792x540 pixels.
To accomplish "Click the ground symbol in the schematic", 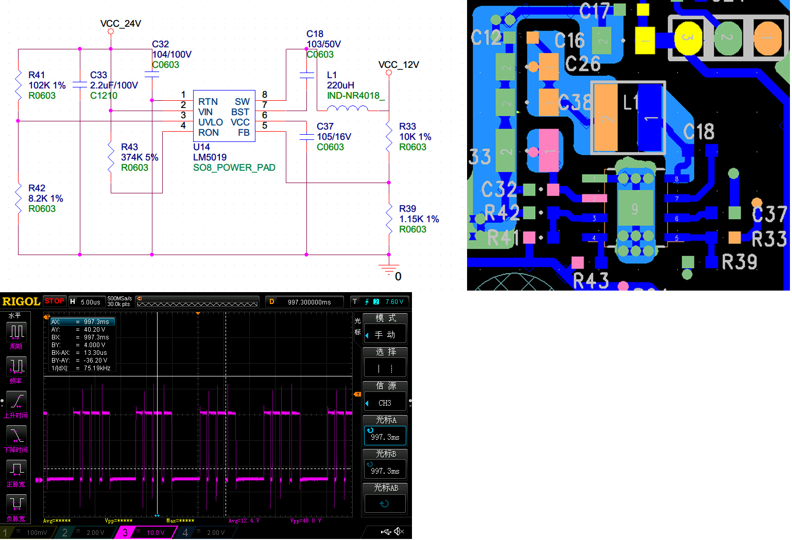I will click(x=389, y=269).
